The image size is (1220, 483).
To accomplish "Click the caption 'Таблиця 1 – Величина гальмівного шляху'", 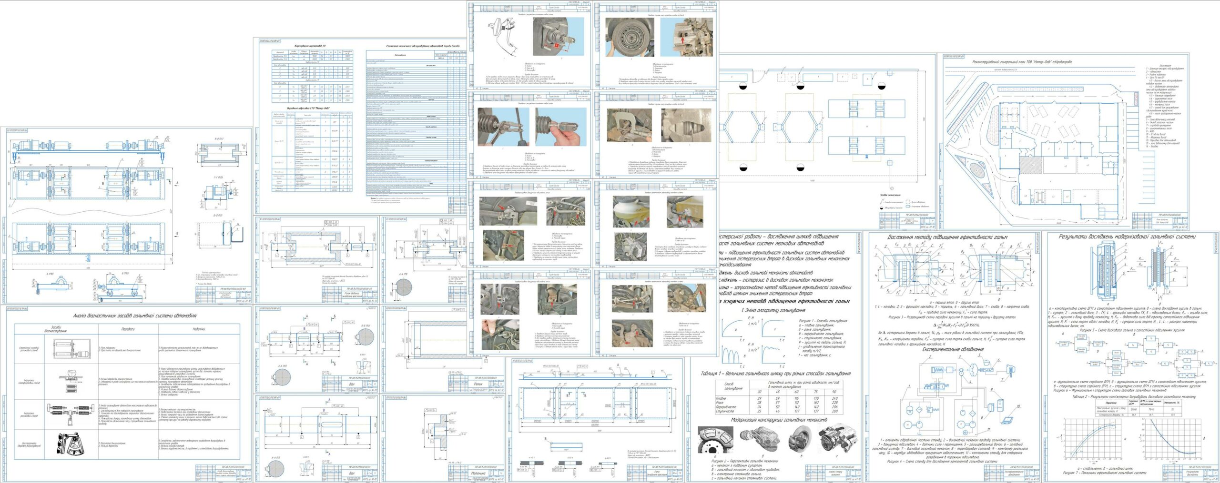I will pyautogui.click(x=775, y=374).
